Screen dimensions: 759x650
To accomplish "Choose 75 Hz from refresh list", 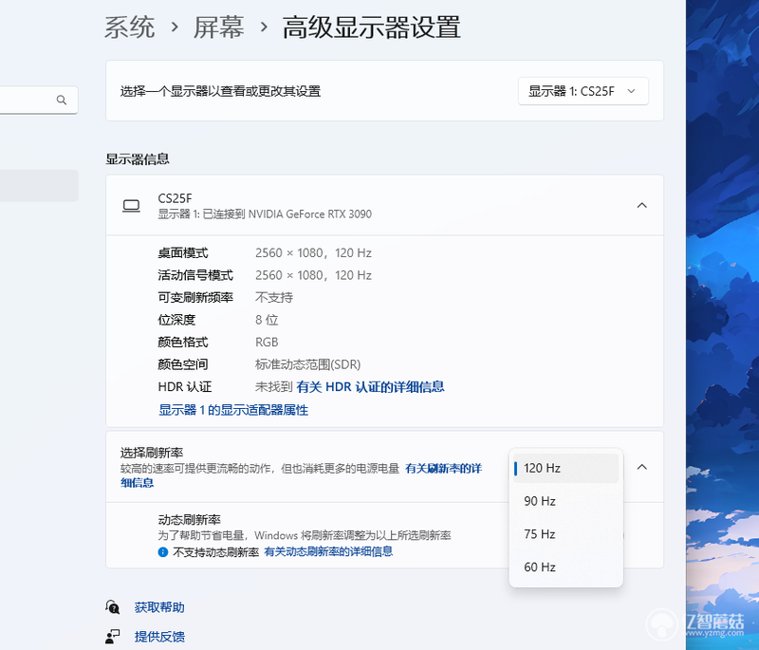I will 565,534.
